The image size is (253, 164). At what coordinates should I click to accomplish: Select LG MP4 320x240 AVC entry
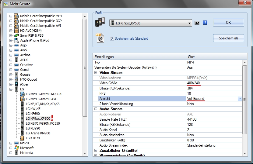[42, 99]
